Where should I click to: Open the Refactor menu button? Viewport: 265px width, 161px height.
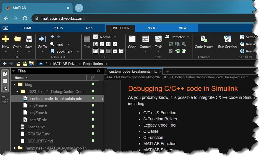point(178,37)
